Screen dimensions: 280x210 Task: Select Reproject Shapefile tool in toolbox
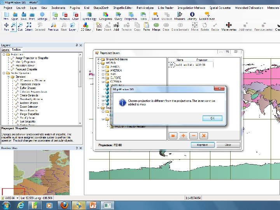(26, 69)
